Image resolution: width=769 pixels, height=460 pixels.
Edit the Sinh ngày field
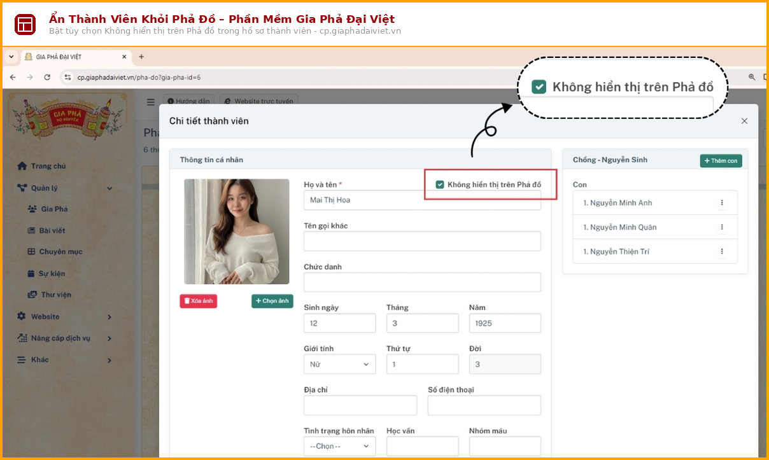[x=340, y=323]
